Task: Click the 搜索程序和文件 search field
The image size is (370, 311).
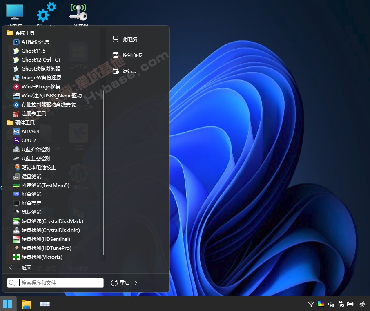Action: pos(56,283)
